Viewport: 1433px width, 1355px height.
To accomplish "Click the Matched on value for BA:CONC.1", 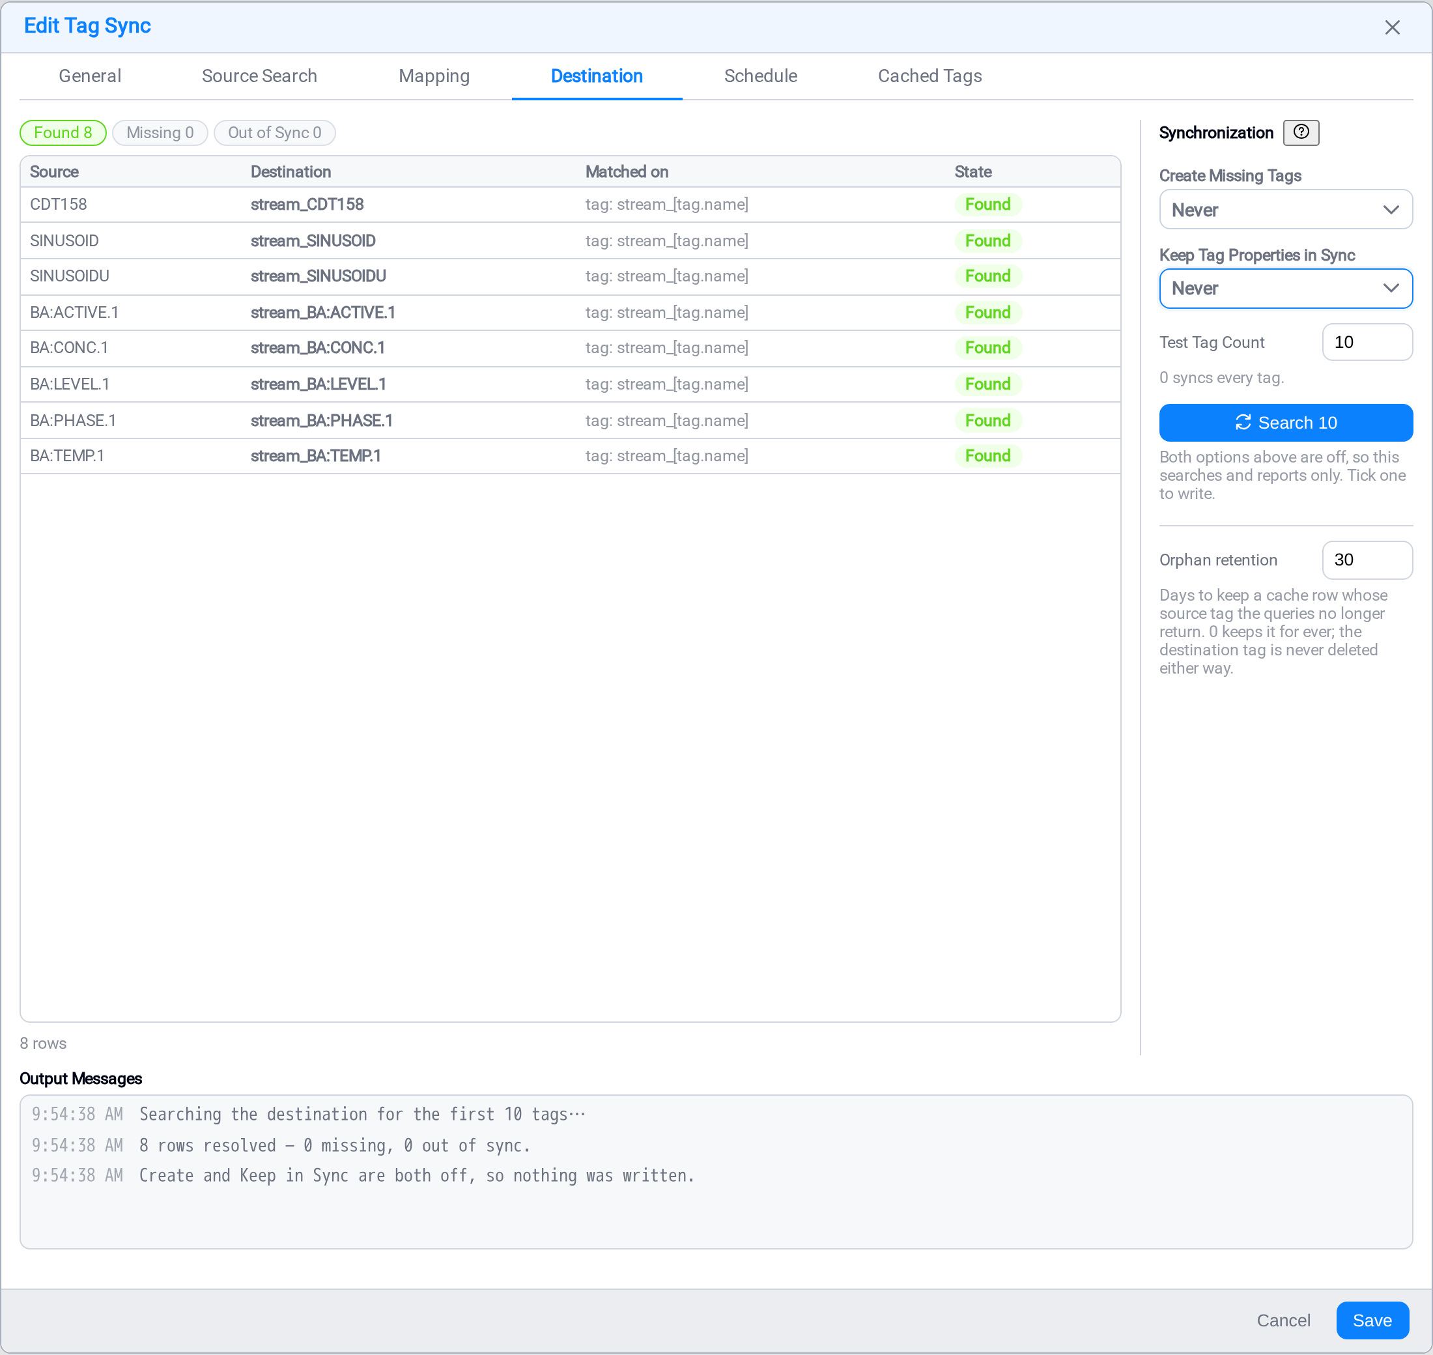I will point(666,348).
